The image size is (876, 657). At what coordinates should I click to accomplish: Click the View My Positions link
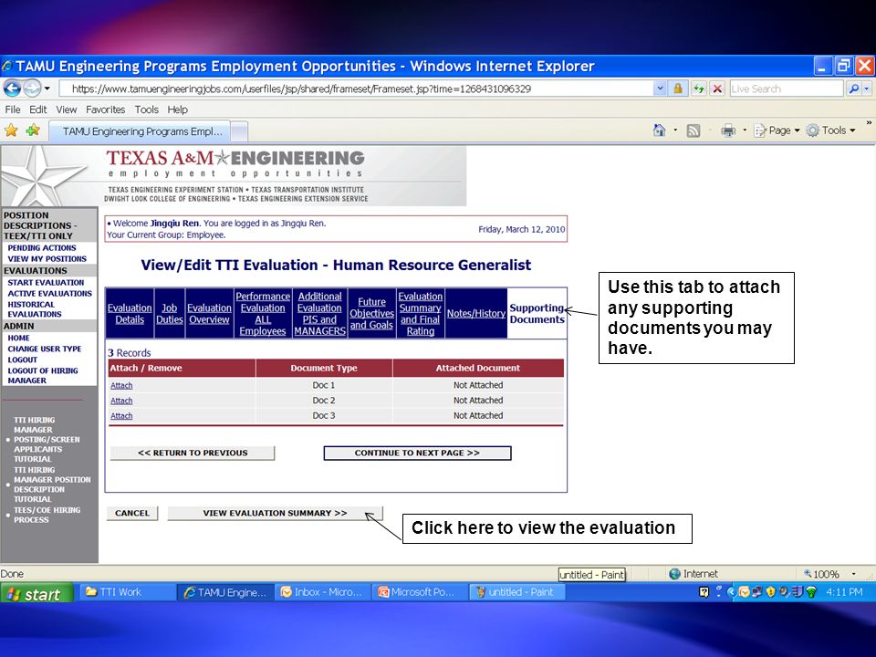point(47,259)
